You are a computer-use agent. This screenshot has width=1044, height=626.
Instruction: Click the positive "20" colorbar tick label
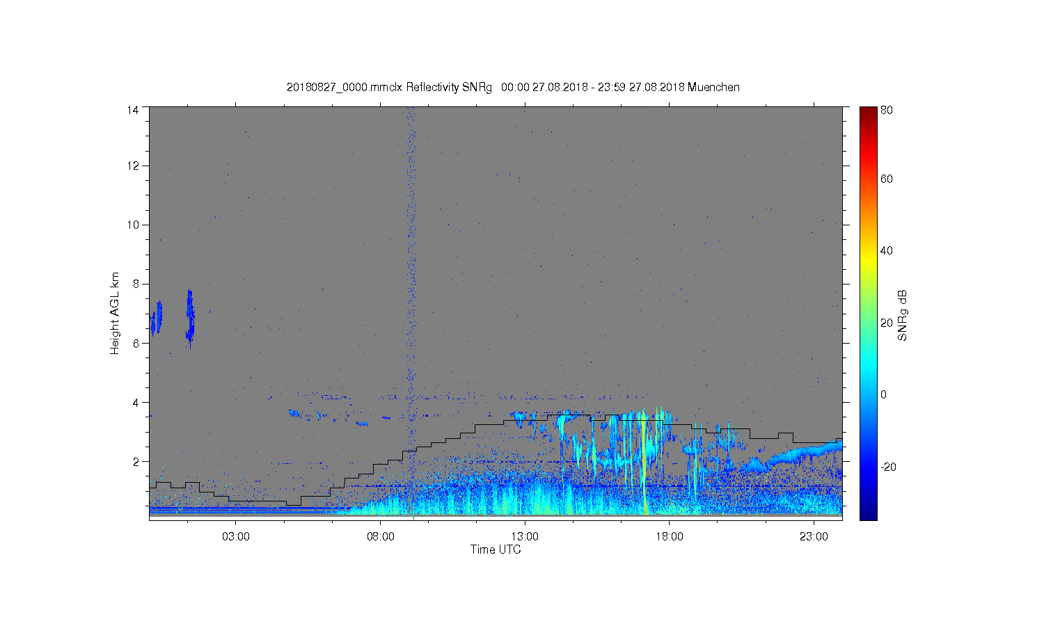887,323
